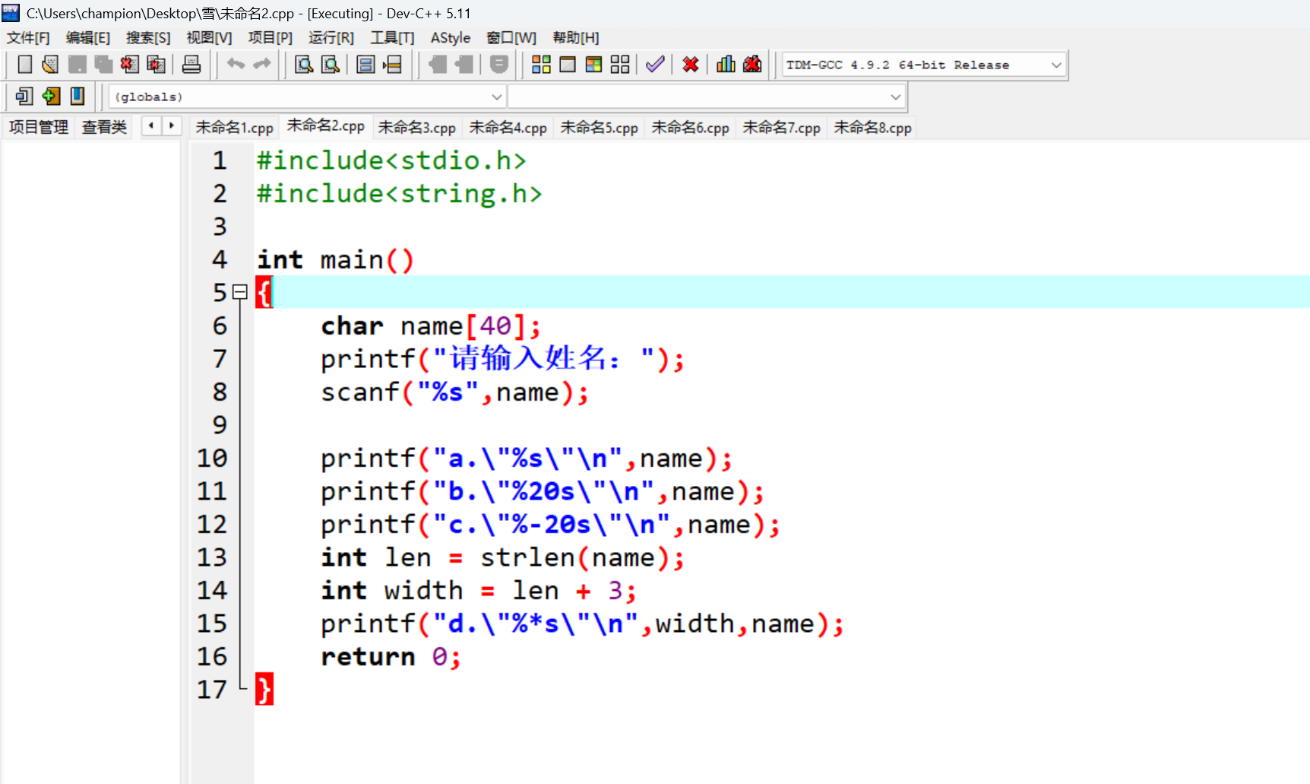Switch to the 未命名6.cpp file tab

[690, 128]
